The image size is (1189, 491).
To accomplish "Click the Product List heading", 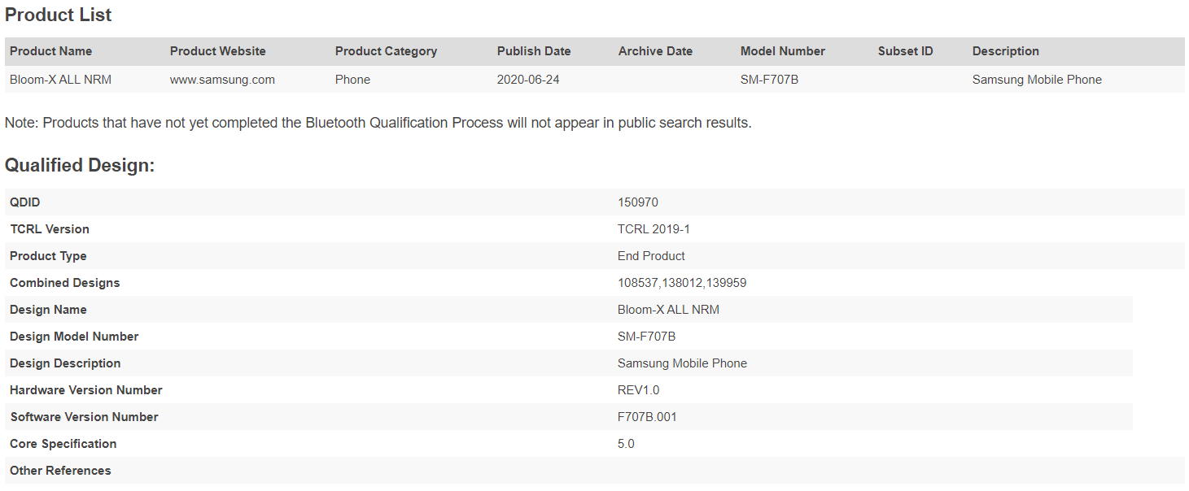I will [x=59, y=15].
